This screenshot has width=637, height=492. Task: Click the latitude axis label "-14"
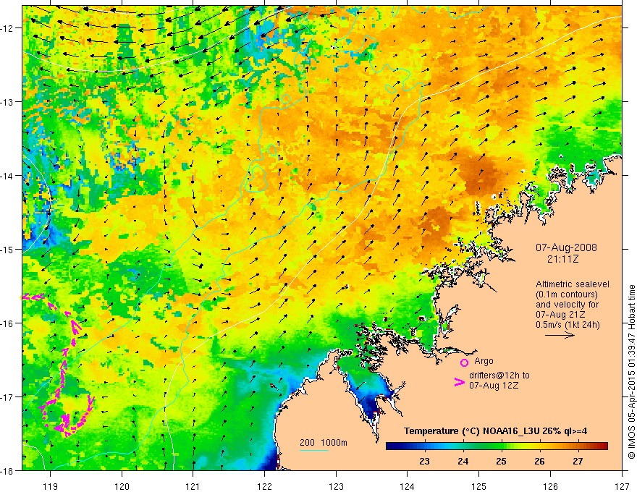coord(8,176)
